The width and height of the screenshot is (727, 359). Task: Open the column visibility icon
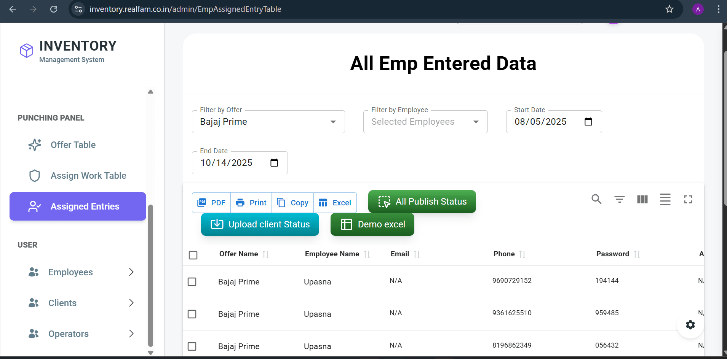pyautogui.click(x=642, y=199)
